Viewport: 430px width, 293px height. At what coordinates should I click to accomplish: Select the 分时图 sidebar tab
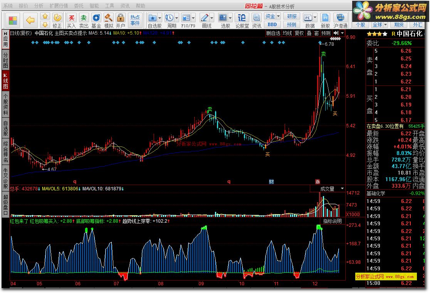coord(5,60)
